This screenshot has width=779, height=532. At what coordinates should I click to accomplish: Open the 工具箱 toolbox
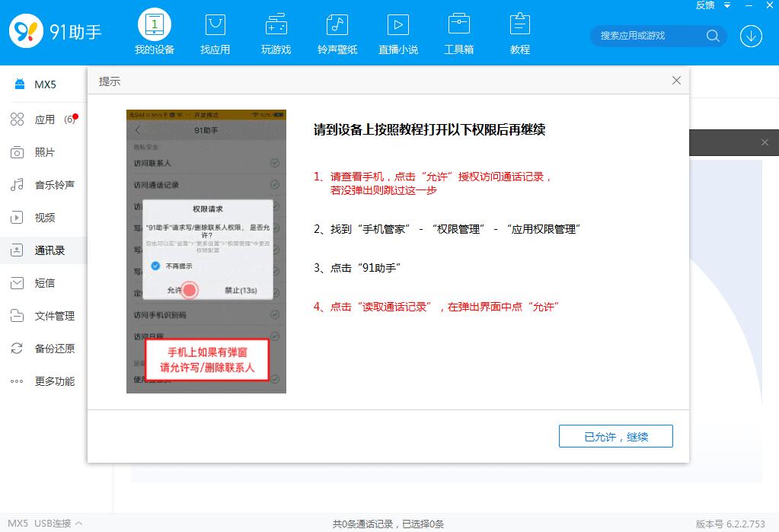pyautogui.click(x=458, y=30)
